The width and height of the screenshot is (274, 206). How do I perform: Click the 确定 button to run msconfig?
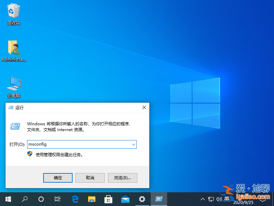click(x=58, y=178)
